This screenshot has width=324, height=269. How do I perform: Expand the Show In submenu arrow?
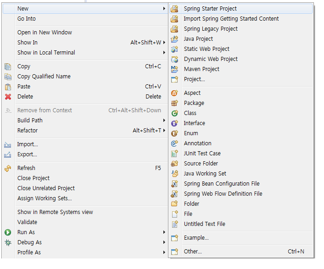pos(164,43)
